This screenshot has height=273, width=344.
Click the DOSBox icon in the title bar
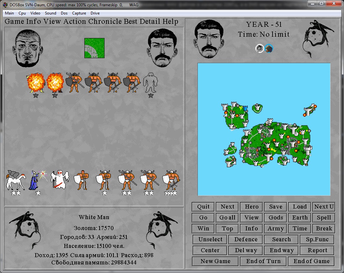pyautogui.click(x=5, y=5)
